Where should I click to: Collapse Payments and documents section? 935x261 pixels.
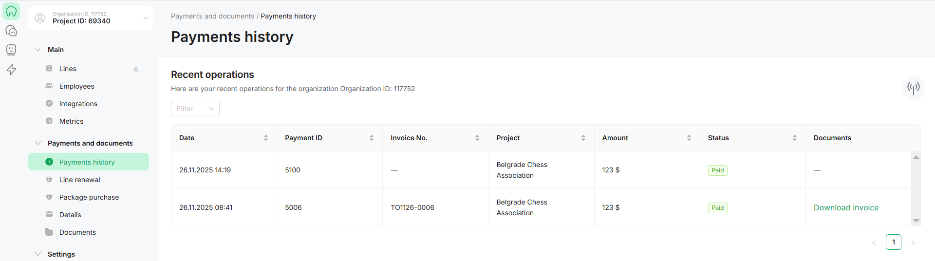[x=38, y=143]
